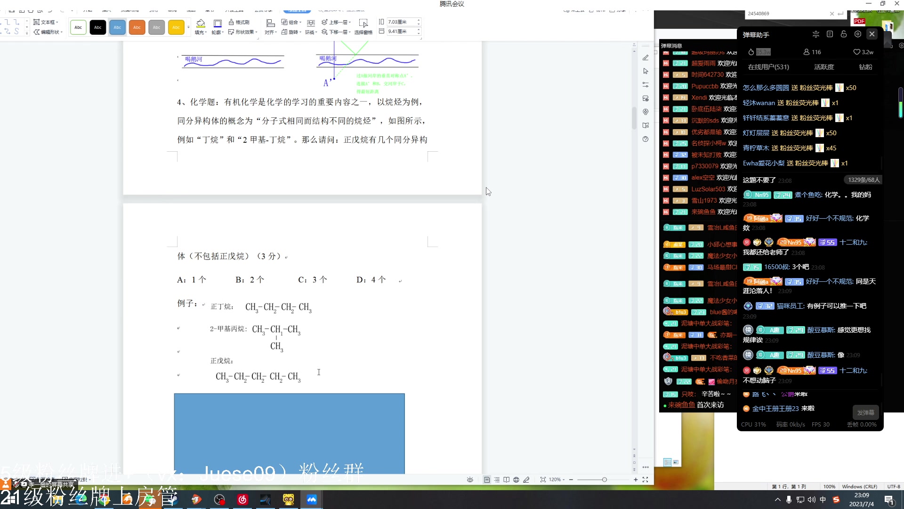Enable 页面视图 page view mode

[x=487, y=480]
